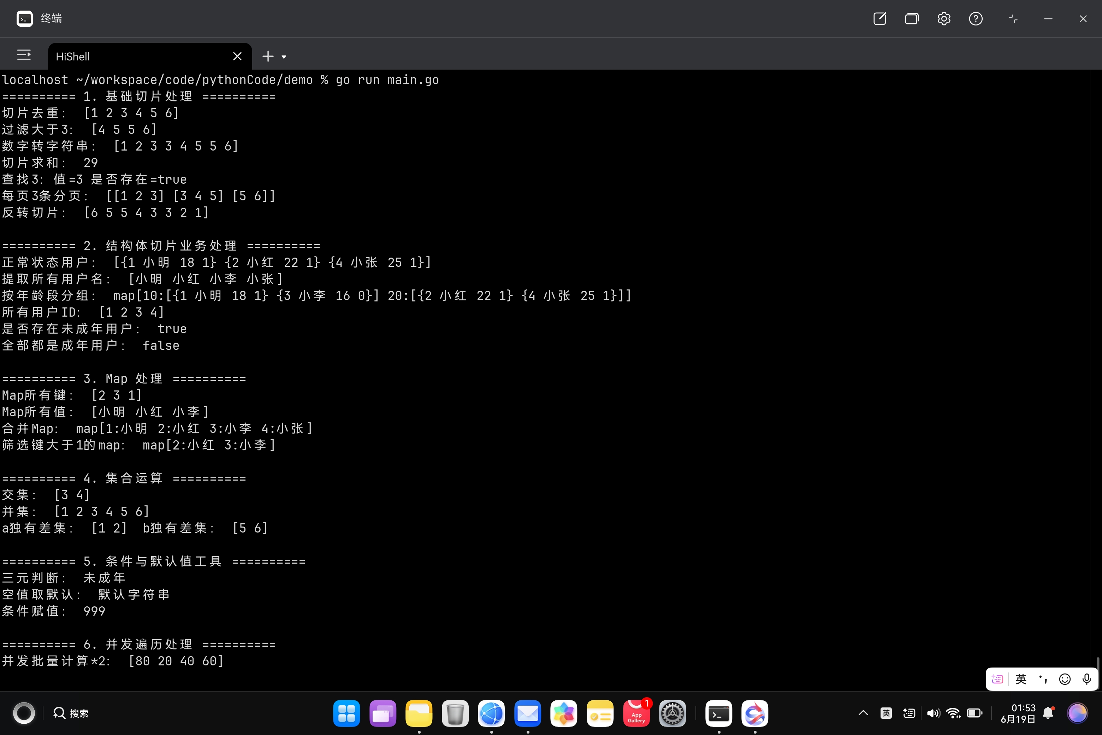This screenshot has width=1102, height=735.
Task: Open the app grid icon in dock
Action: pyautogui.click(x=346, y=713)
